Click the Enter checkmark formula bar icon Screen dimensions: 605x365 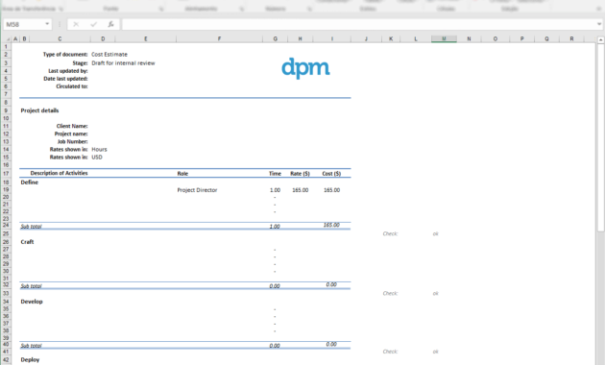point(93,24)
